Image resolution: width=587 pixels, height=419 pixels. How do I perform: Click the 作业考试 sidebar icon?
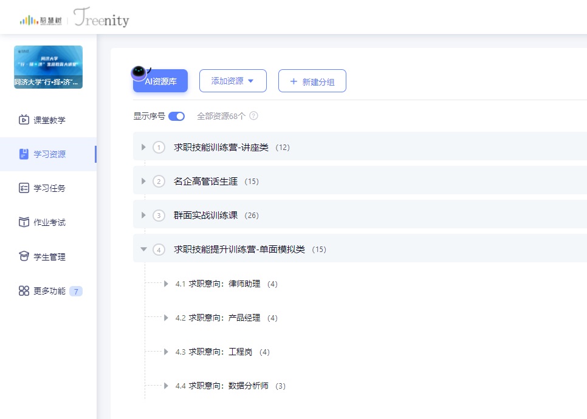click(24, 222)
